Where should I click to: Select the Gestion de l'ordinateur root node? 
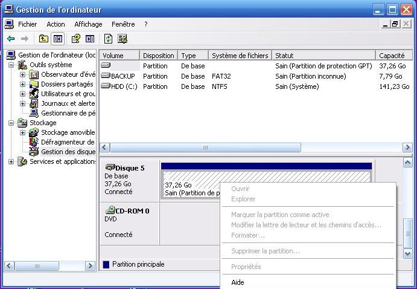tap(56, 55)
